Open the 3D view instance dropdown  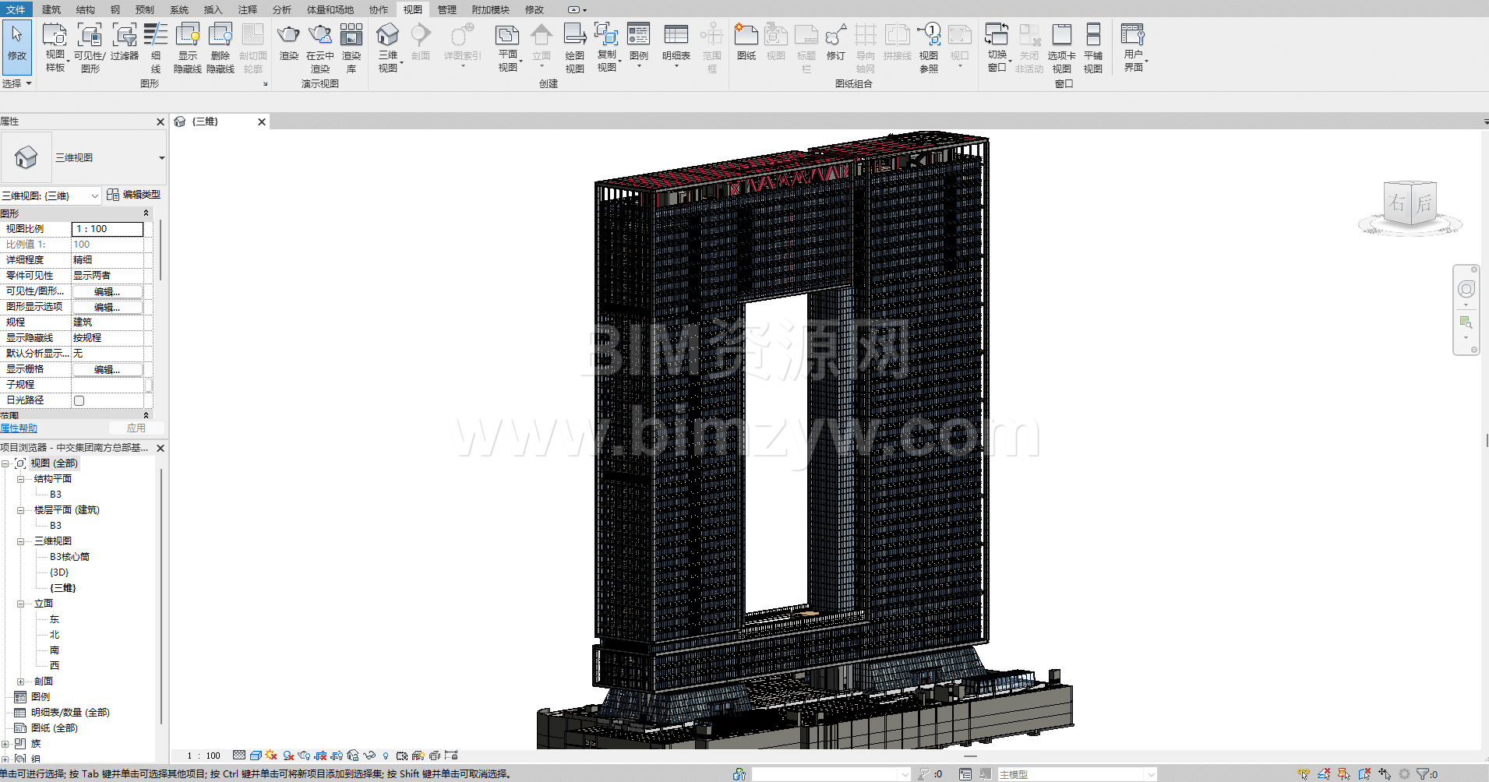click(51, 195)
